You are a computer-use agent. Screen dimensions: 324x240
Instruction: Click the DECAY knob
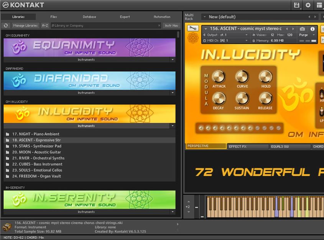(x=219, y=98)
